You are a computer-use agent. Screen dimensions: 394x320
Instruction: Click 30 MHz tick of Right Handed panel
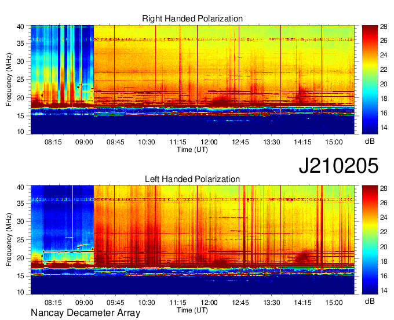[20, 61]
